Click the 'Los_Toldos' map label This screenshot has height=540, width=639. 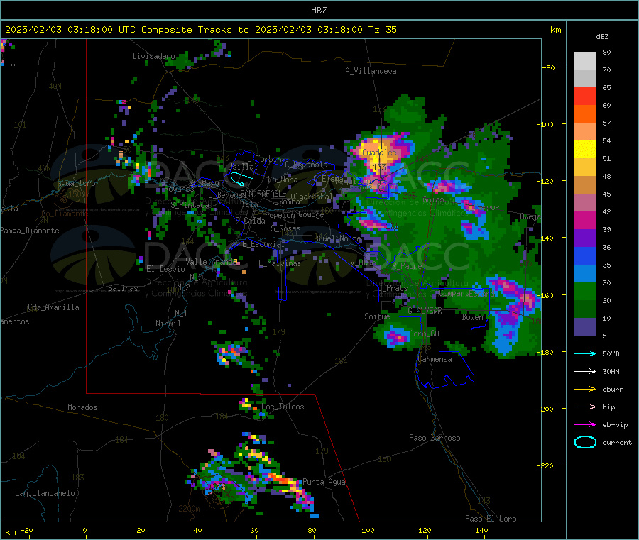click(x=283, y=407)
